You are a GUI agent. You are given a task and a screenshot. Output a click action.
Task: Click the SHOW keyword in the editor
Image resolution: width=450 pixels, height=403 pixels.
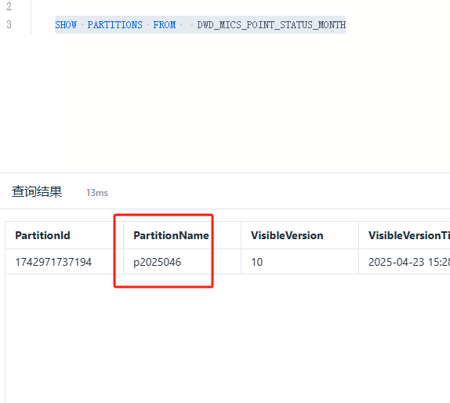(66, 25)
